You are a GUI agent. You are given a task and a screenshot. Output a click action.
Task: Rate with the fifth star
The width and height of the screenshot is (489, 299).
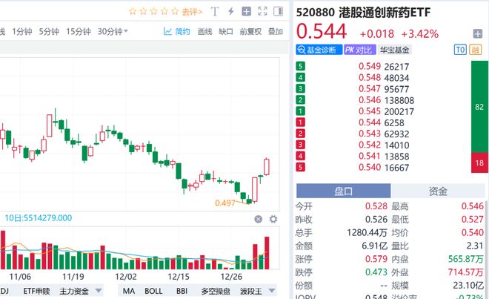click(x=174, y=12)
